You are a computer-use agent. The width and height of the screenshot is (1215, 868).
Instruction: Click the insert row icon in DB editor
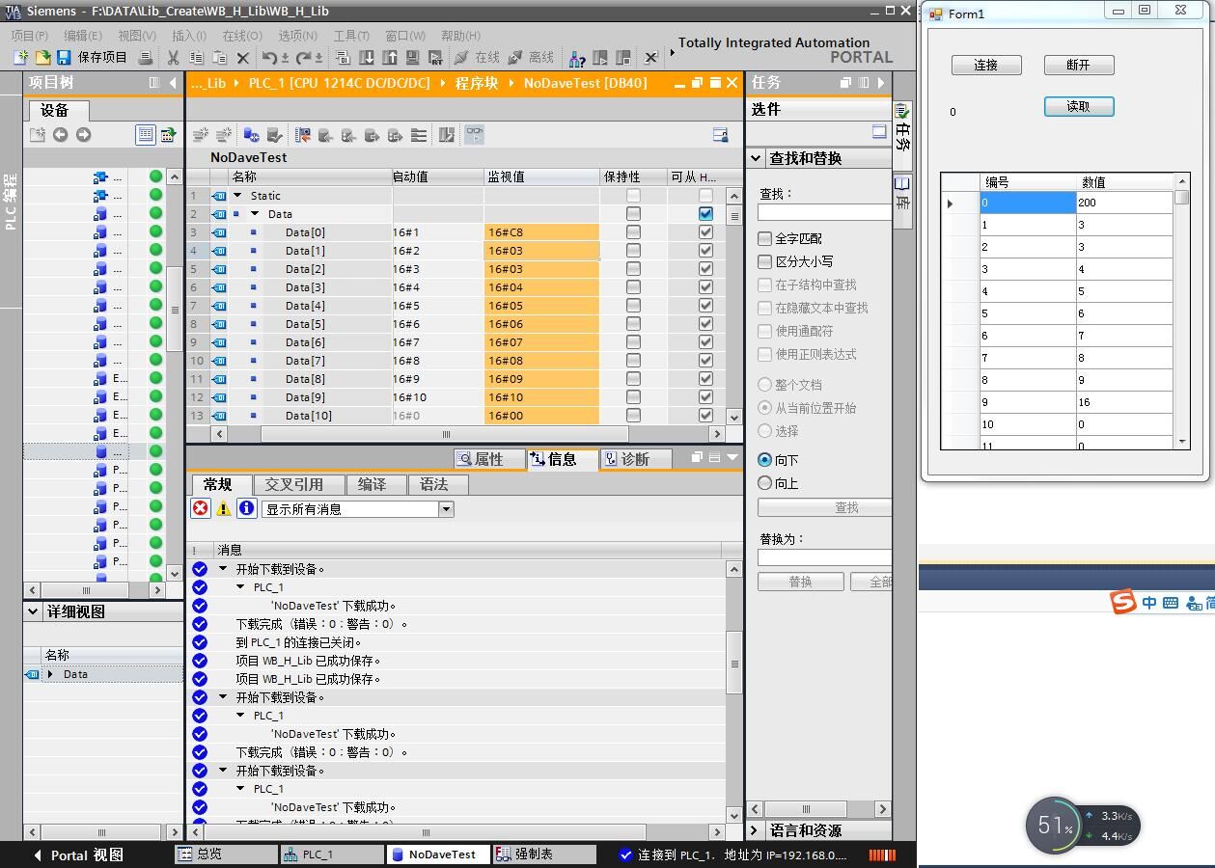pyautogui.click(x=201, y=135)
